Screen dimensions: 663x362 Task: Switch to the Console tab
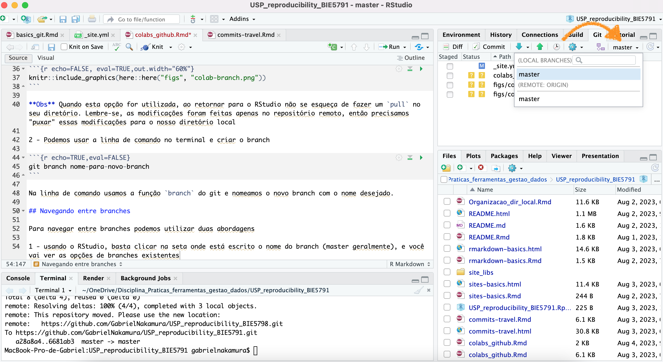coord(18,278)
